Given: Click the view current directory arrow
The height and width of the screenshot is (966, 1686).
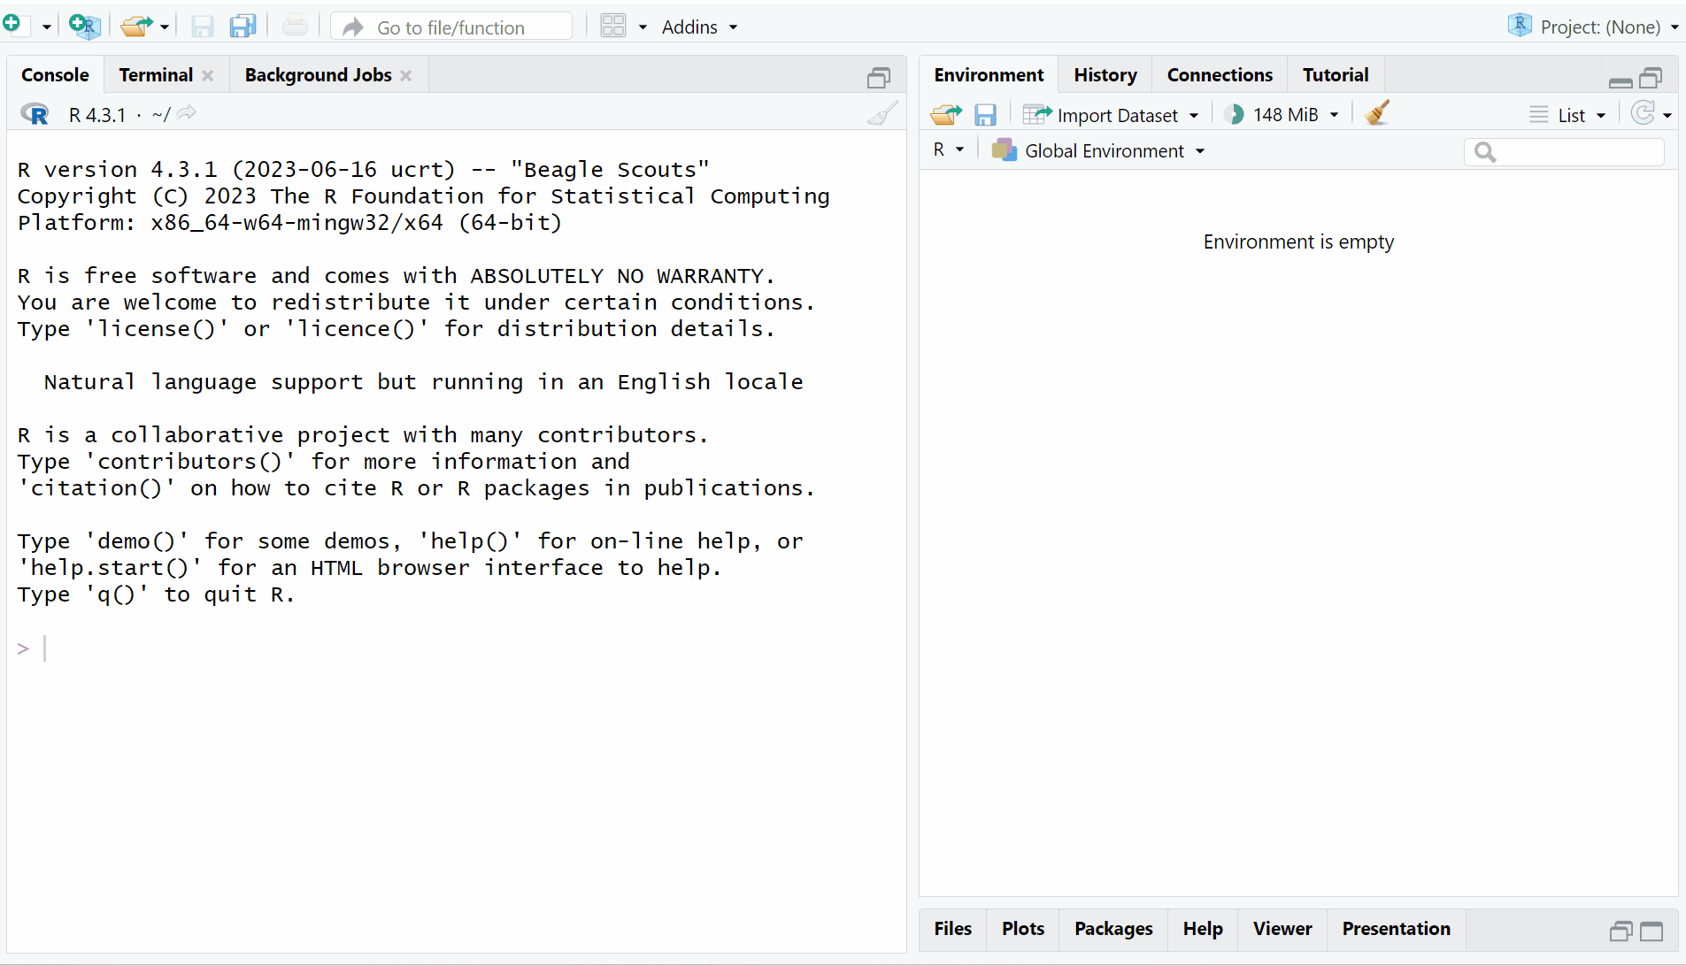Looking at the screenshot, I should pos(187,114).
